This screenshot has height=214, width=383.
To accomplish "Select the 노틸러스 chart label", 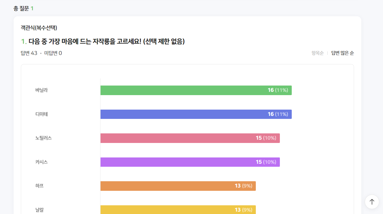I will 43,138.
